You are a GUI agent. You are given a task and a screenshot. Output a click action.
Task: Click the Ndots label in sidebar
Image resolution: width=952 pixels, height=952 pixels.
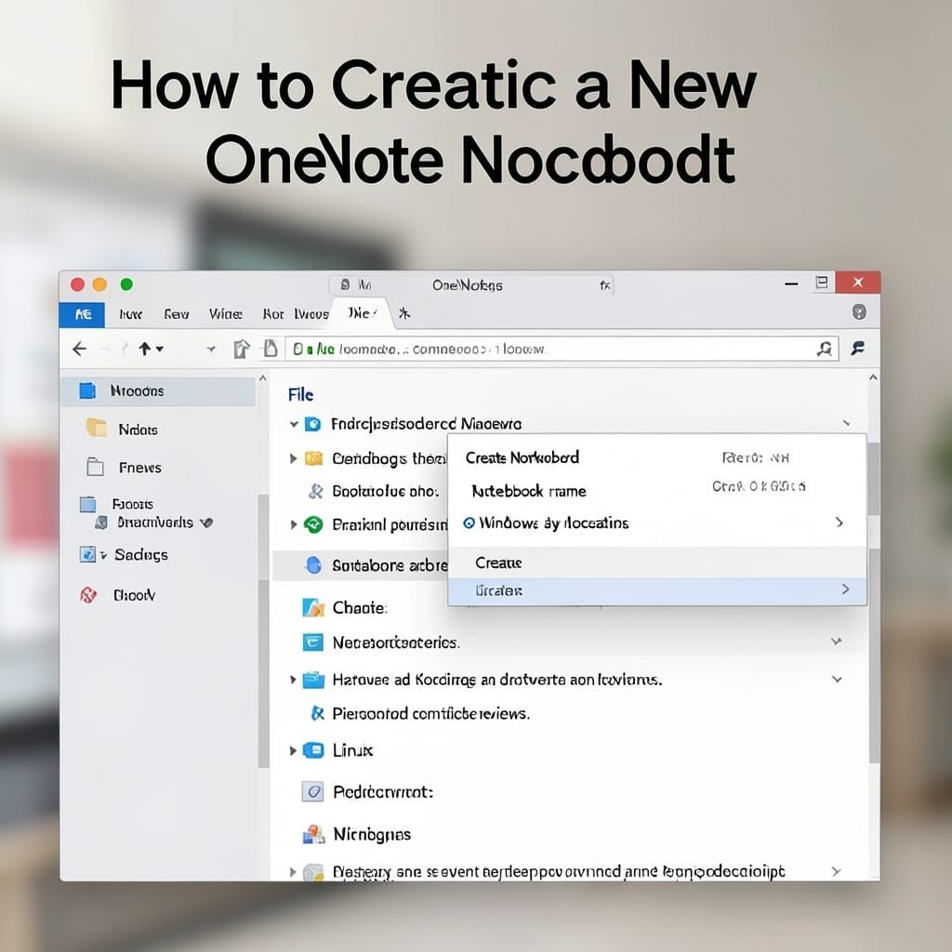coord(139,430)
